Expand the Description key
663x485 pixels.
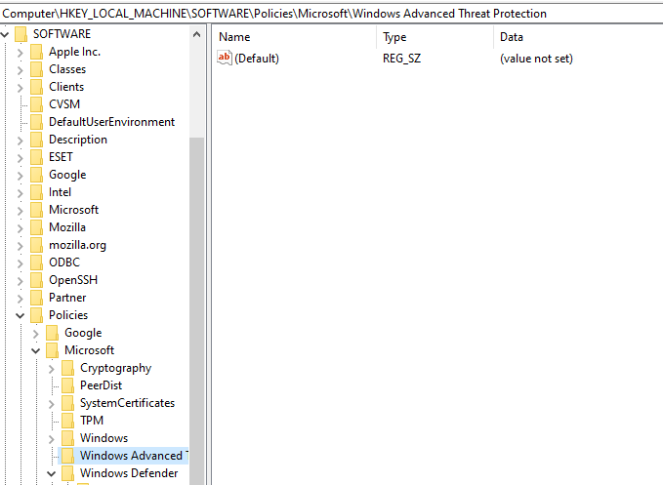[21, 141]
